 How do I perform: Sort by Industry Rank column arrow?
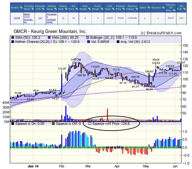coord(66,9)
